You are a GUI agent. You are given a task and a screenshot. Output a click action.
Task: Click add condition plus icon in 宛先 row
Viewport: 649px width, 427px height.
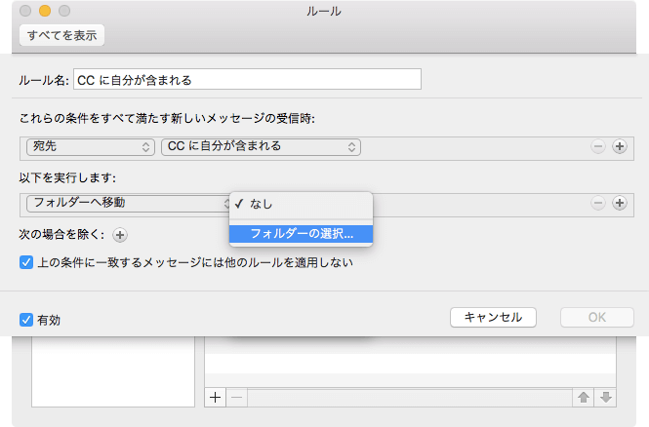point(619,146)
